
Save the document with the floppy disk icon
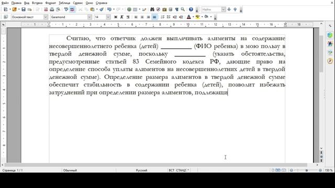click(x=24, y=9)
